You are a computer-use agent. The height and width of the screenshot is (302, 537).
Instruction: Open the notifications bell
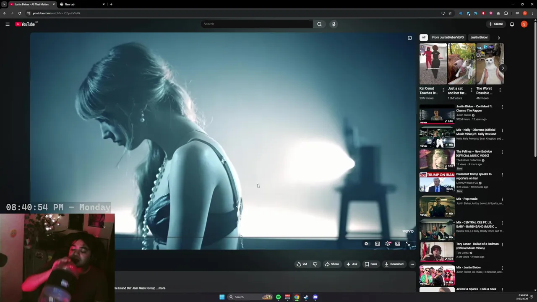coord(512,24)
